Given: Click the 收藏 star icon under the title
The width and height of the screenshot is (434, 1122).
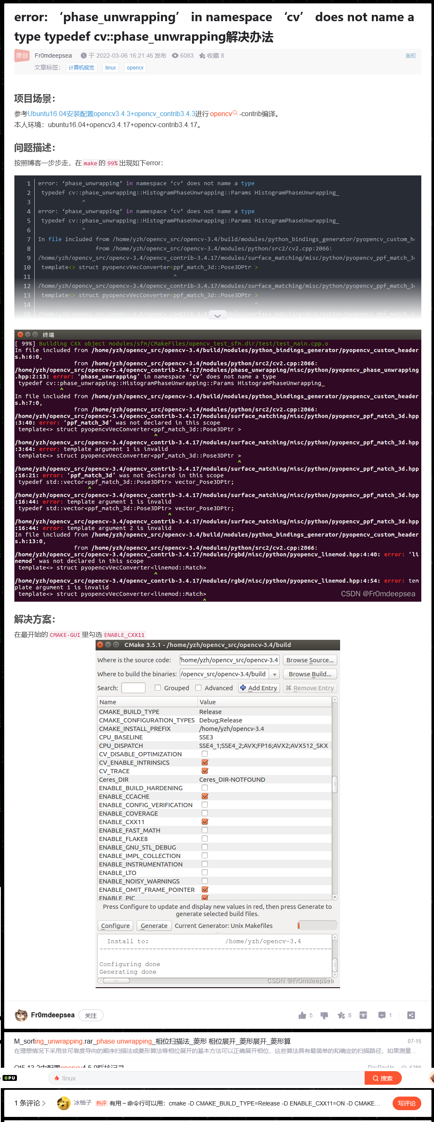Looking at the screenshot, I should [202, 56].
